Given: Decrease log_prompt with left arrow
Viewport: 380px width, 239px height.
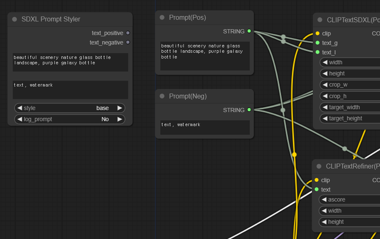Looking at the screenshot, I should [20, 119].
